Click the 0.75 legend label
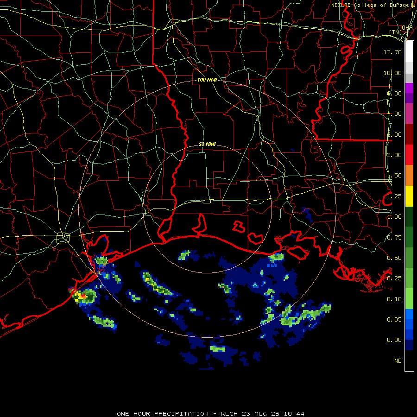This screenshot has height=417, width=417. click(394, 238)
